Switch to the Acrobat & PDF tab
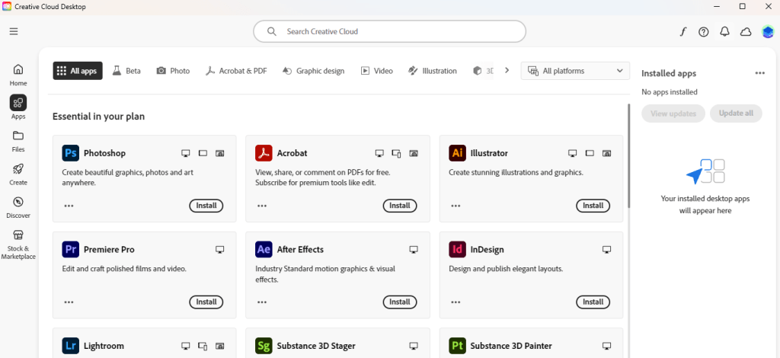The height and width of the screenshot is (358, 780). pos(236,71)
